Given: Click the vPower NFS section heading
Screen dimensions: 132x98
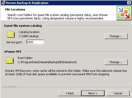Looking at the screenshot, I should tap(13, 52).
